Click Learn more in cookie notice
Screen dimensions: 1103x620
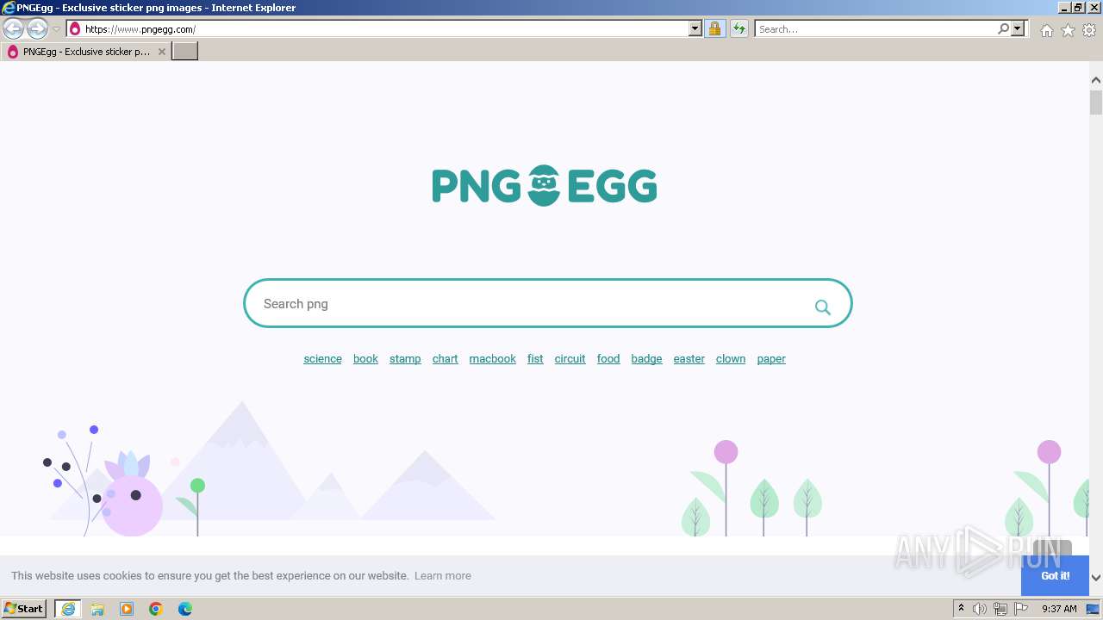click(443, 576)
